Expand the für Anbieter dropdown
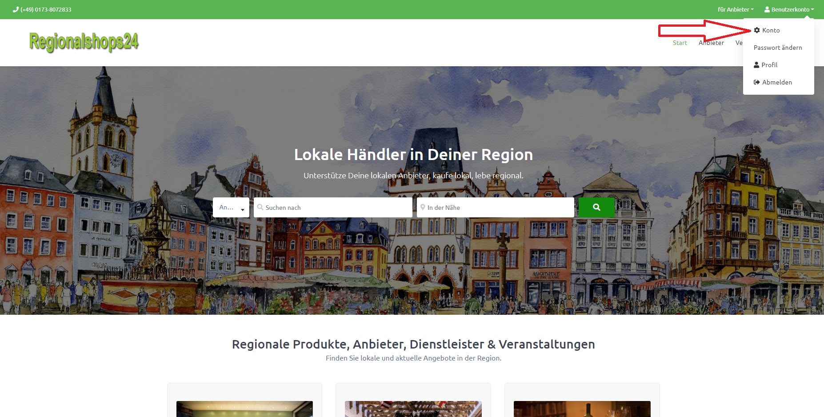This screenshot has height=417, width=824. point(736,9)
